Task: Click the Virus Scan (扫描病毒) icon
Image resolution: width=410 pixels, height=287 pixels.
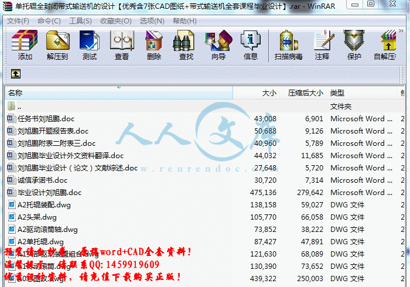Action: pyautogui.click(x=288, y=45)
